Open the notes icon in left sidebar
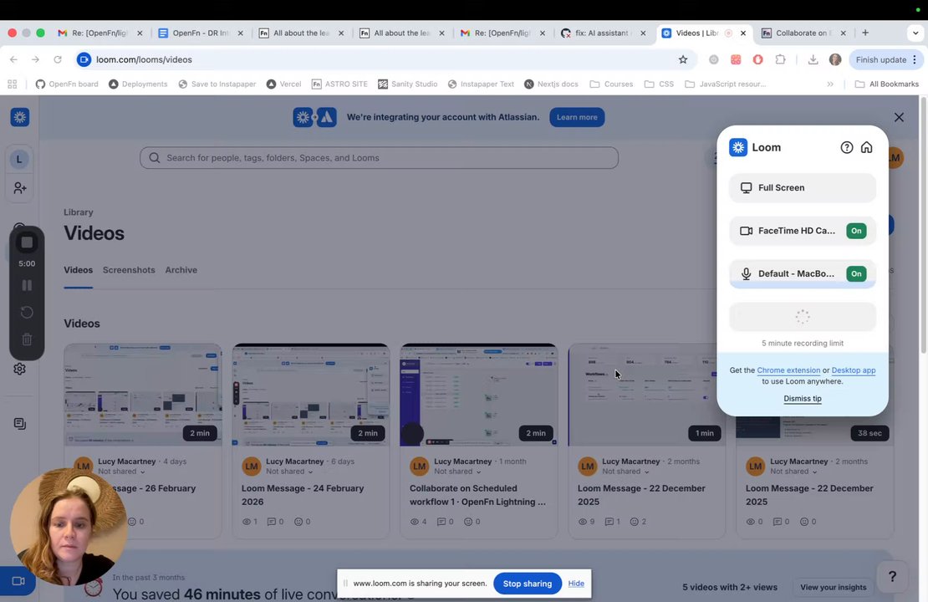928x602 pixels. (19, 424)
